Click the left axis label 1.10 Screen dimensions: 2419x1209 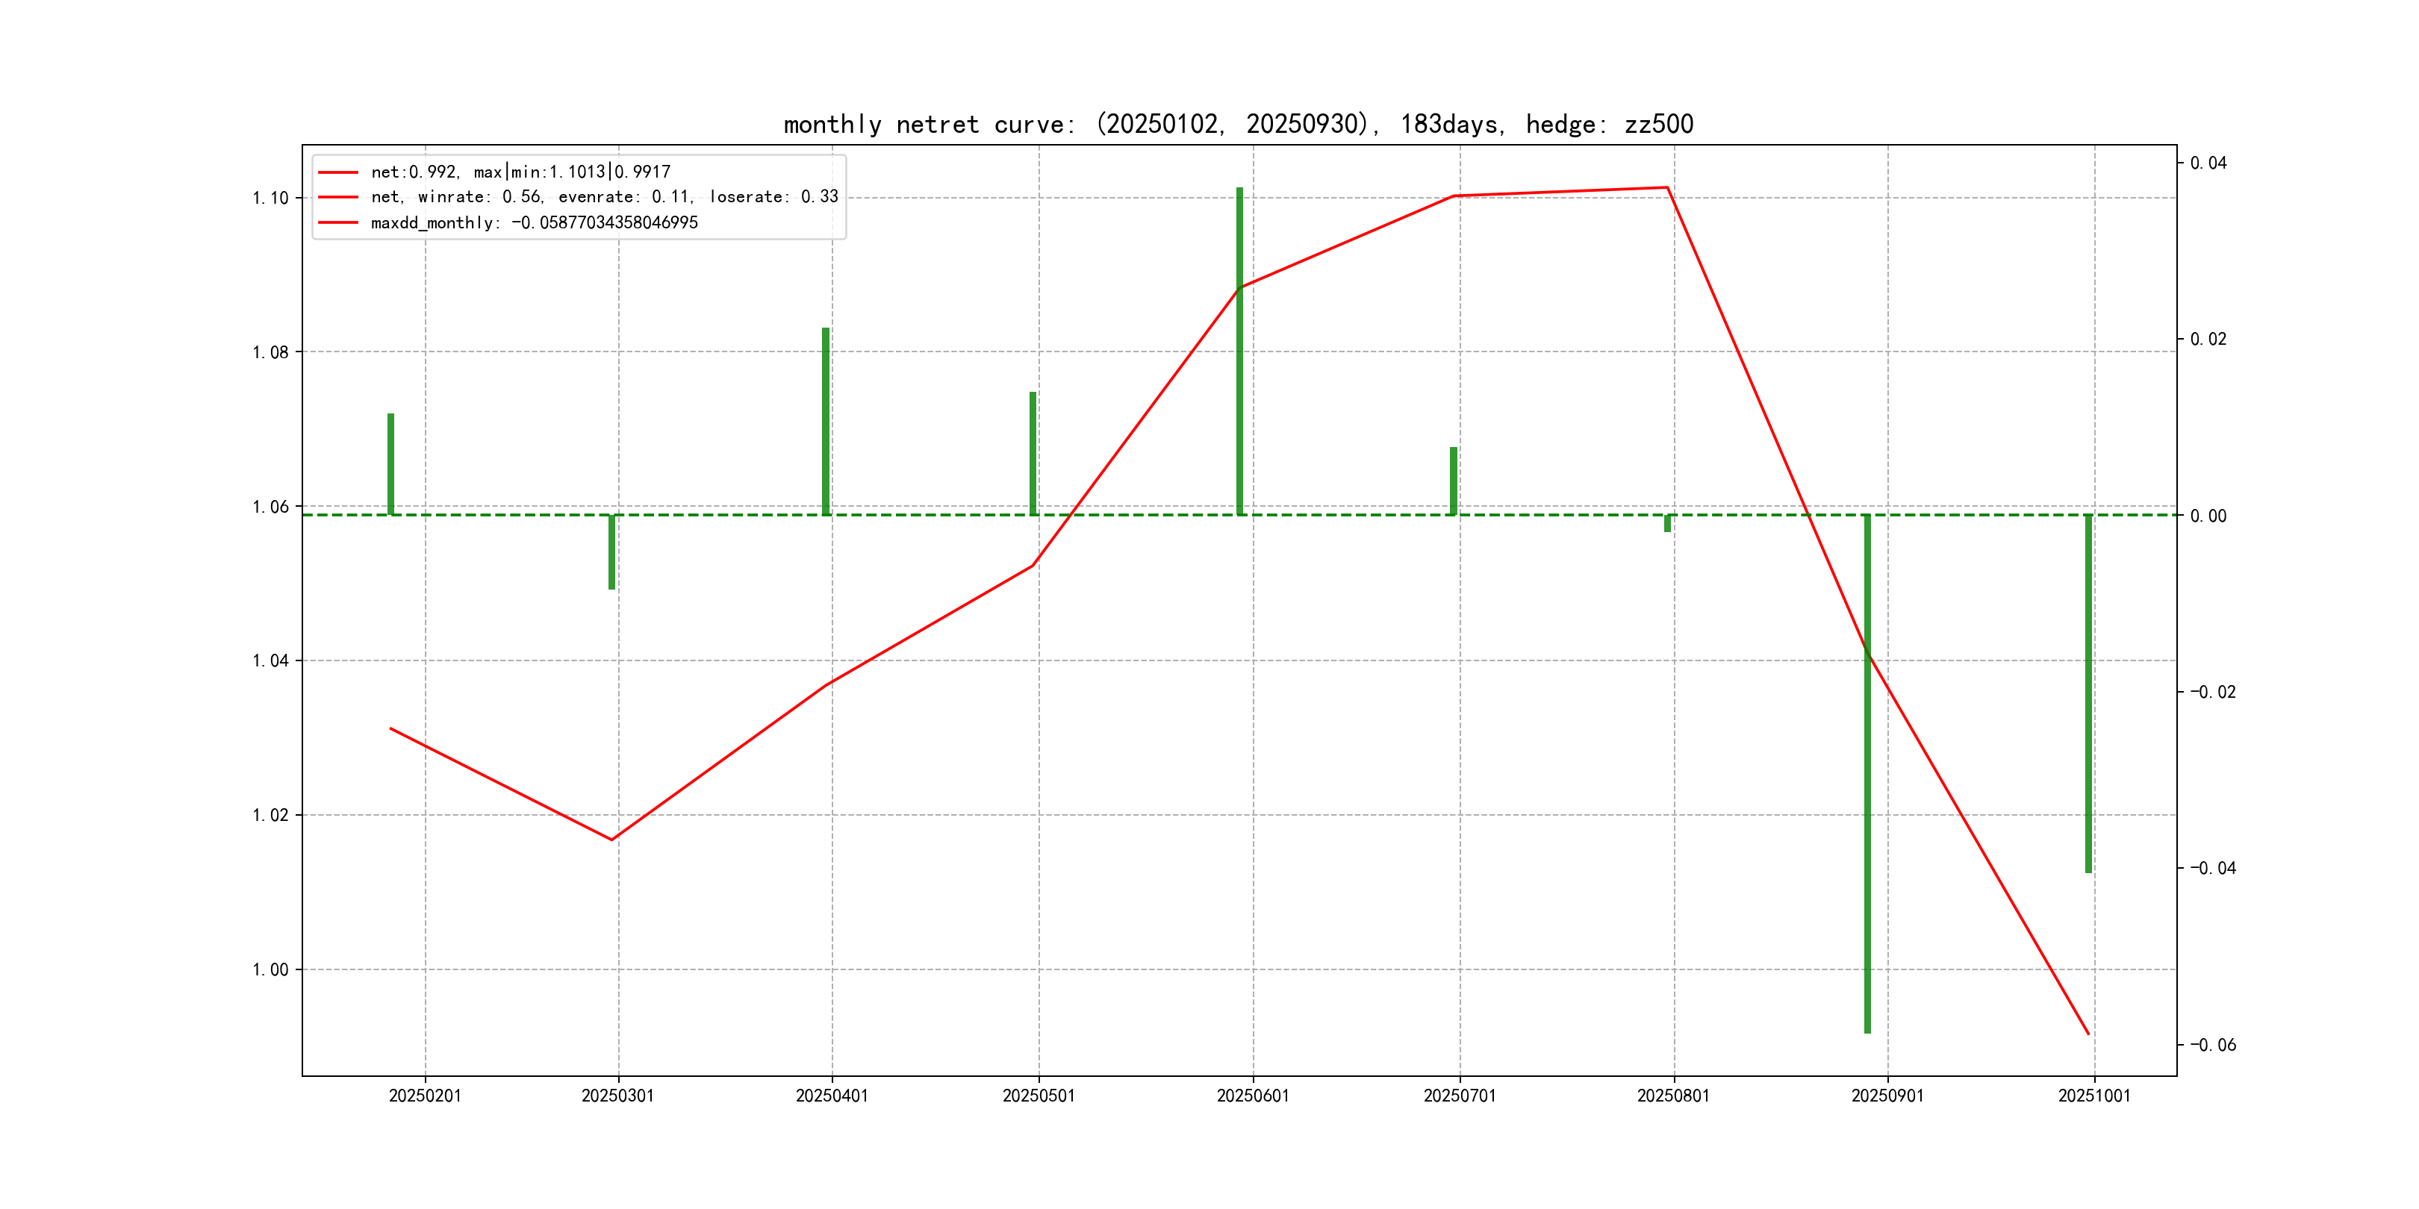pyautogui.click(x=270, y=198)
